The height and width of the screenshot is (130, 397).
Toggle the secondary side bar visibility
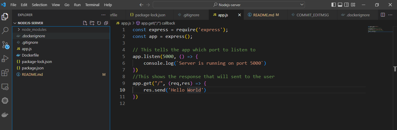pyautogui.click(x=346, y=5)
